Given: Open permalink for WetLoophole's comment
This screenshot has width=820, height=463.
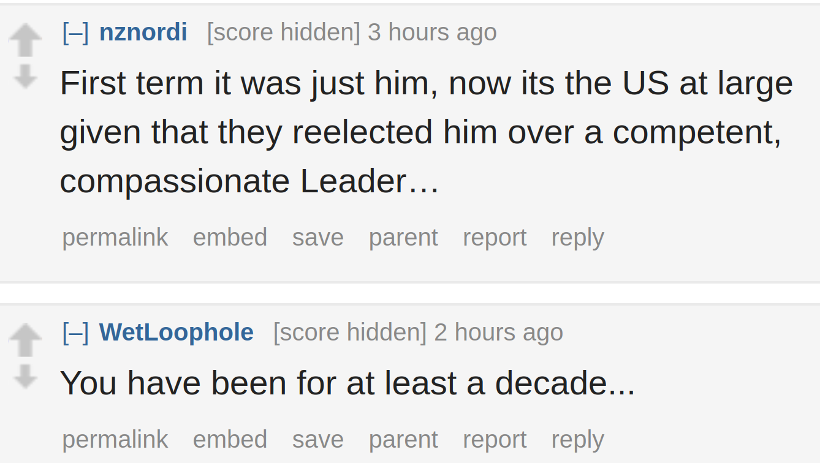Looking at the screenshot, I should coord(115,440).
